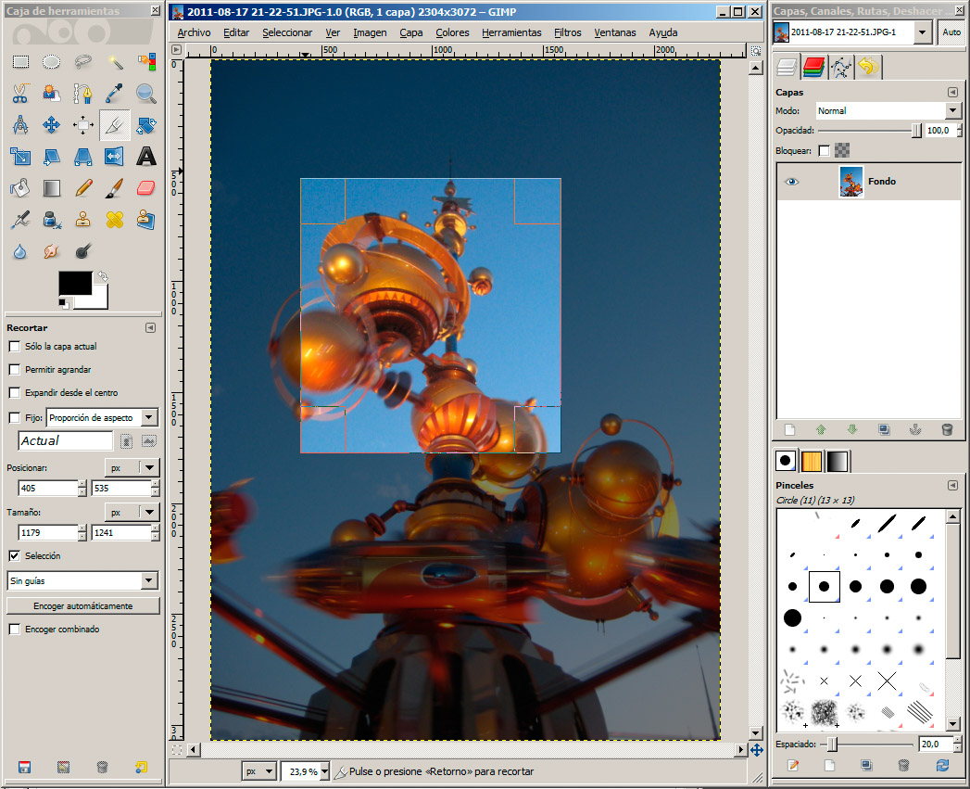Toggle the 'Bloquear' alpha channel checkbox
The height and width of the screenshot is (789, 970).
coord(824,150)
